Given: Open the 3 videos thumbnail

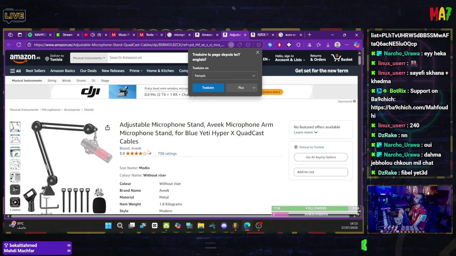Looking at the screenshot, I should 15,202.
